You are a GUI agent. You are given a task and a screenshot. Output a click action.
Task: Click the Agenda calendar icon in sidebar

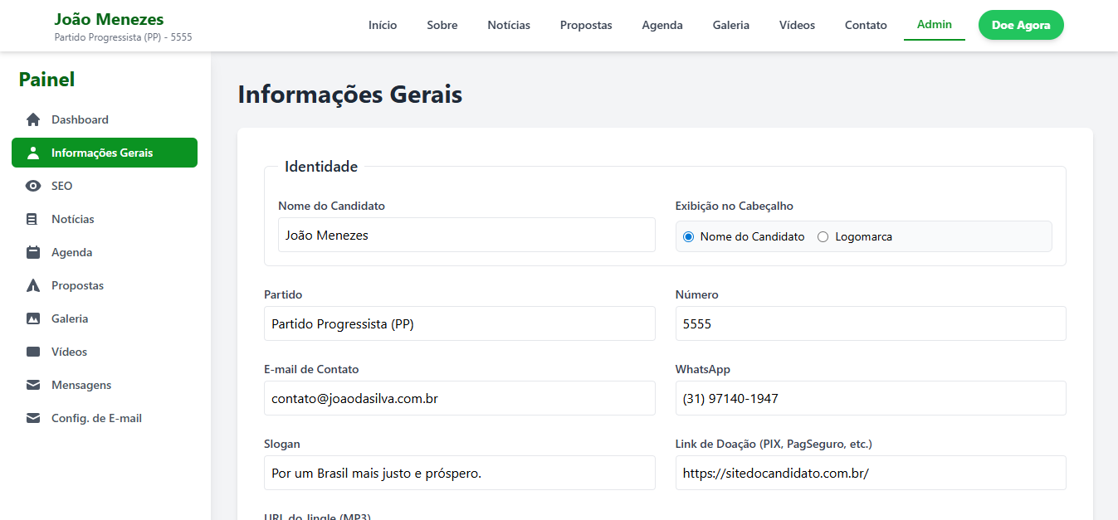(x=33, y=252)
